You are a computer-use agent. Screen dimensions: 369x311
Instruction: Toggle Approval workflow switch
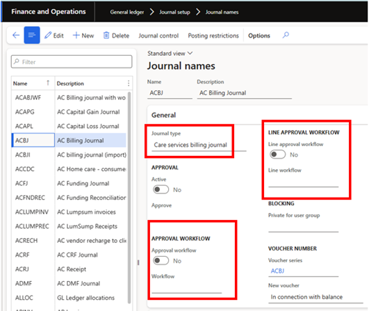click(161, 261)
